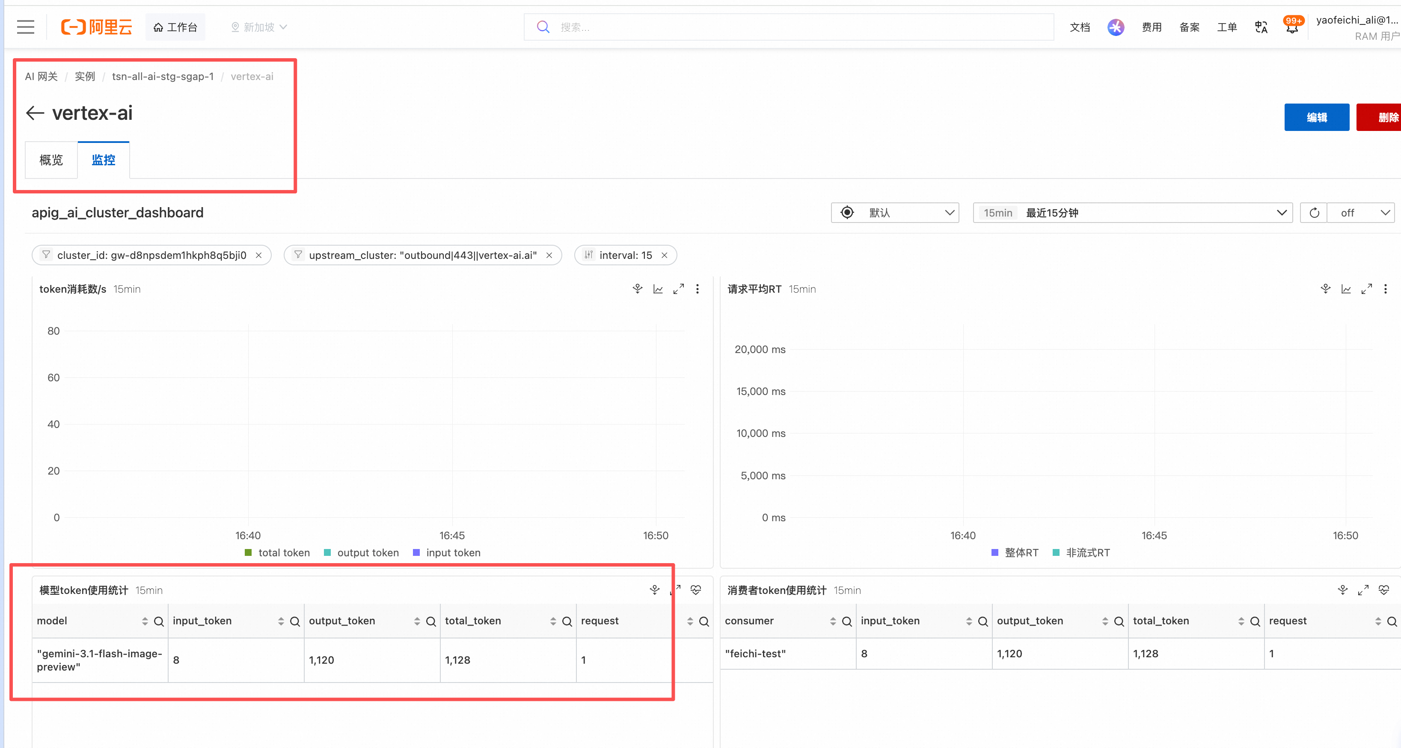
Task: Click download icon on 模型token使用统计 table
Action: click(655, 590)
